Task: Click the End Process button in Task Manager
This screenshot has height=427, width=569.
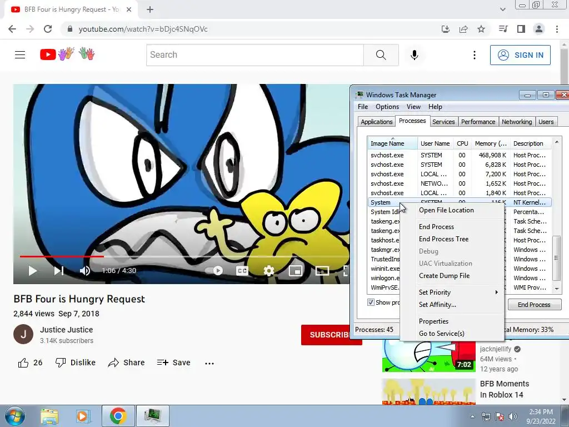Action: pos(534,305)
